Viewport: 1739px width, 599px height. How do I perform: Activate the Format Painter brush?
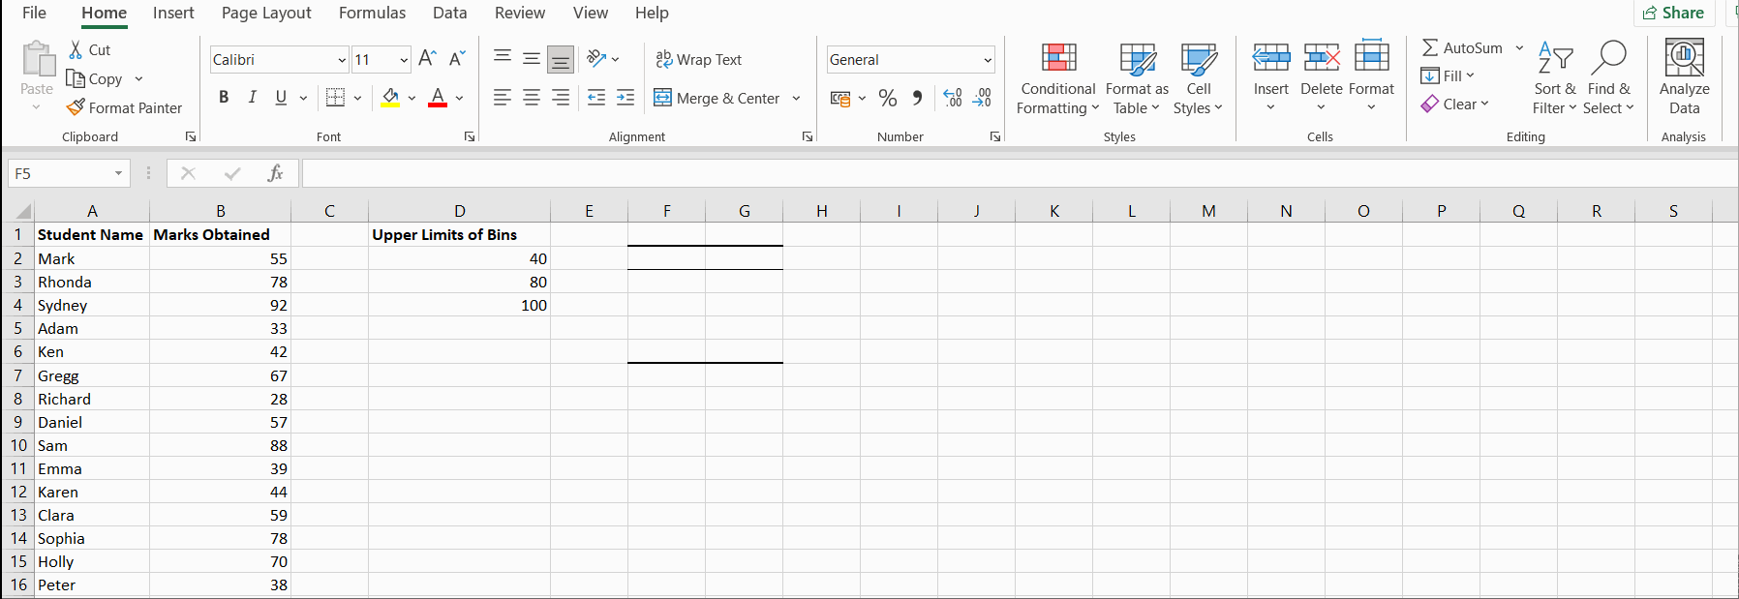[76, 107]
